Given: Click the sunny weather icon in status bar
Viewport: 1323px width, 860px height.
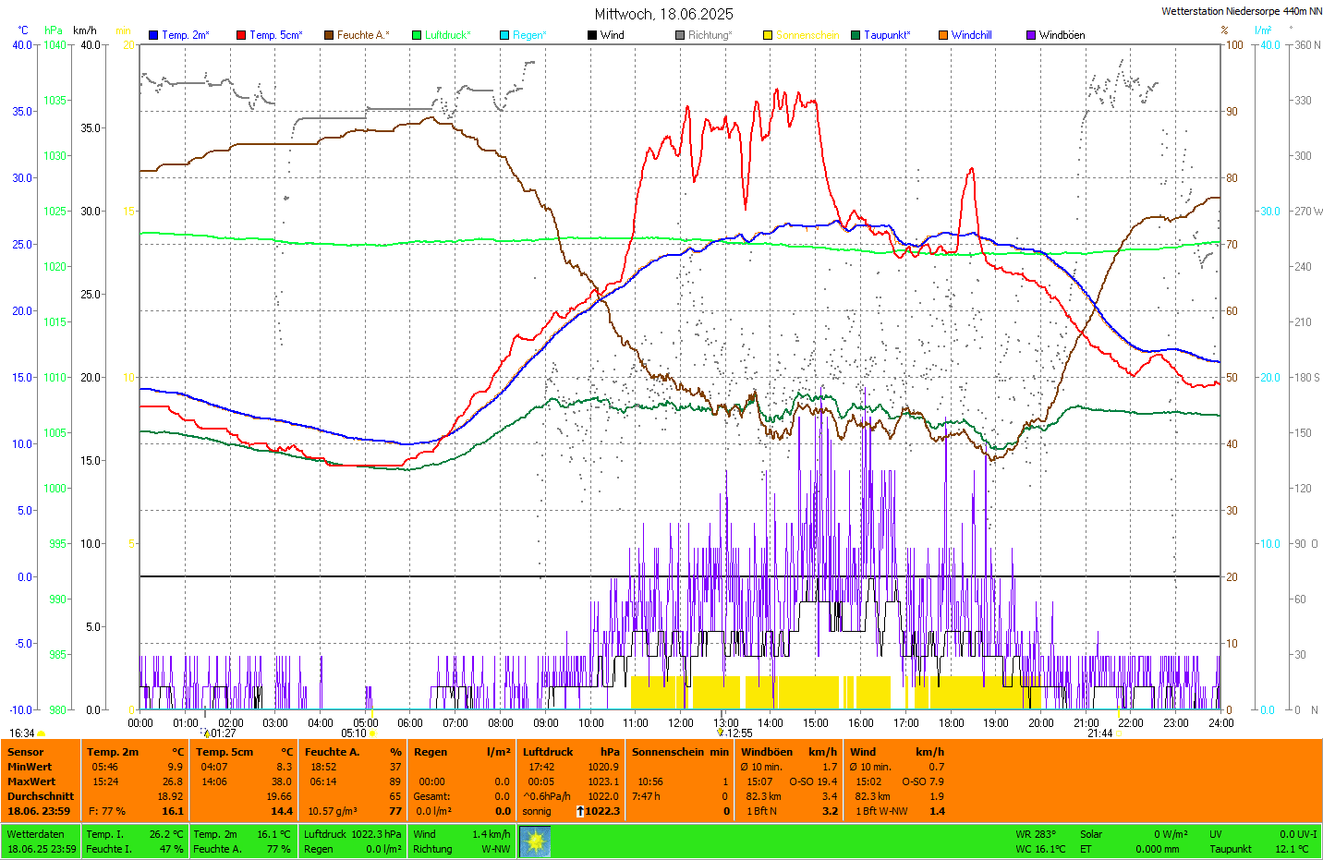Looking at the screenshot, I should [535, 842].
